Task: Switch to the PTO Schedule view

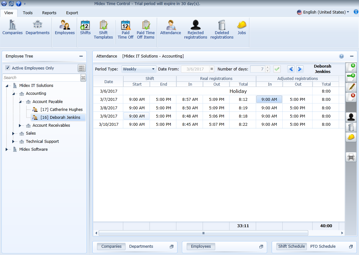Action: click(323, 246)
